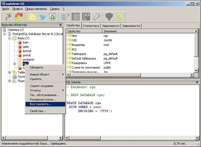
Task: Refresh the selected object using toolbar icon
Action: pos(19,17)
